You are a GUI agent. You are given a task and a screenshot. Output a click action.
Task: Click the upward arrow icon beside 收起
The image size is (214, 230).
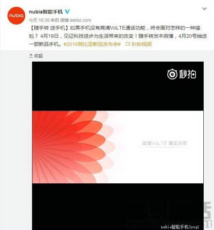31,56
